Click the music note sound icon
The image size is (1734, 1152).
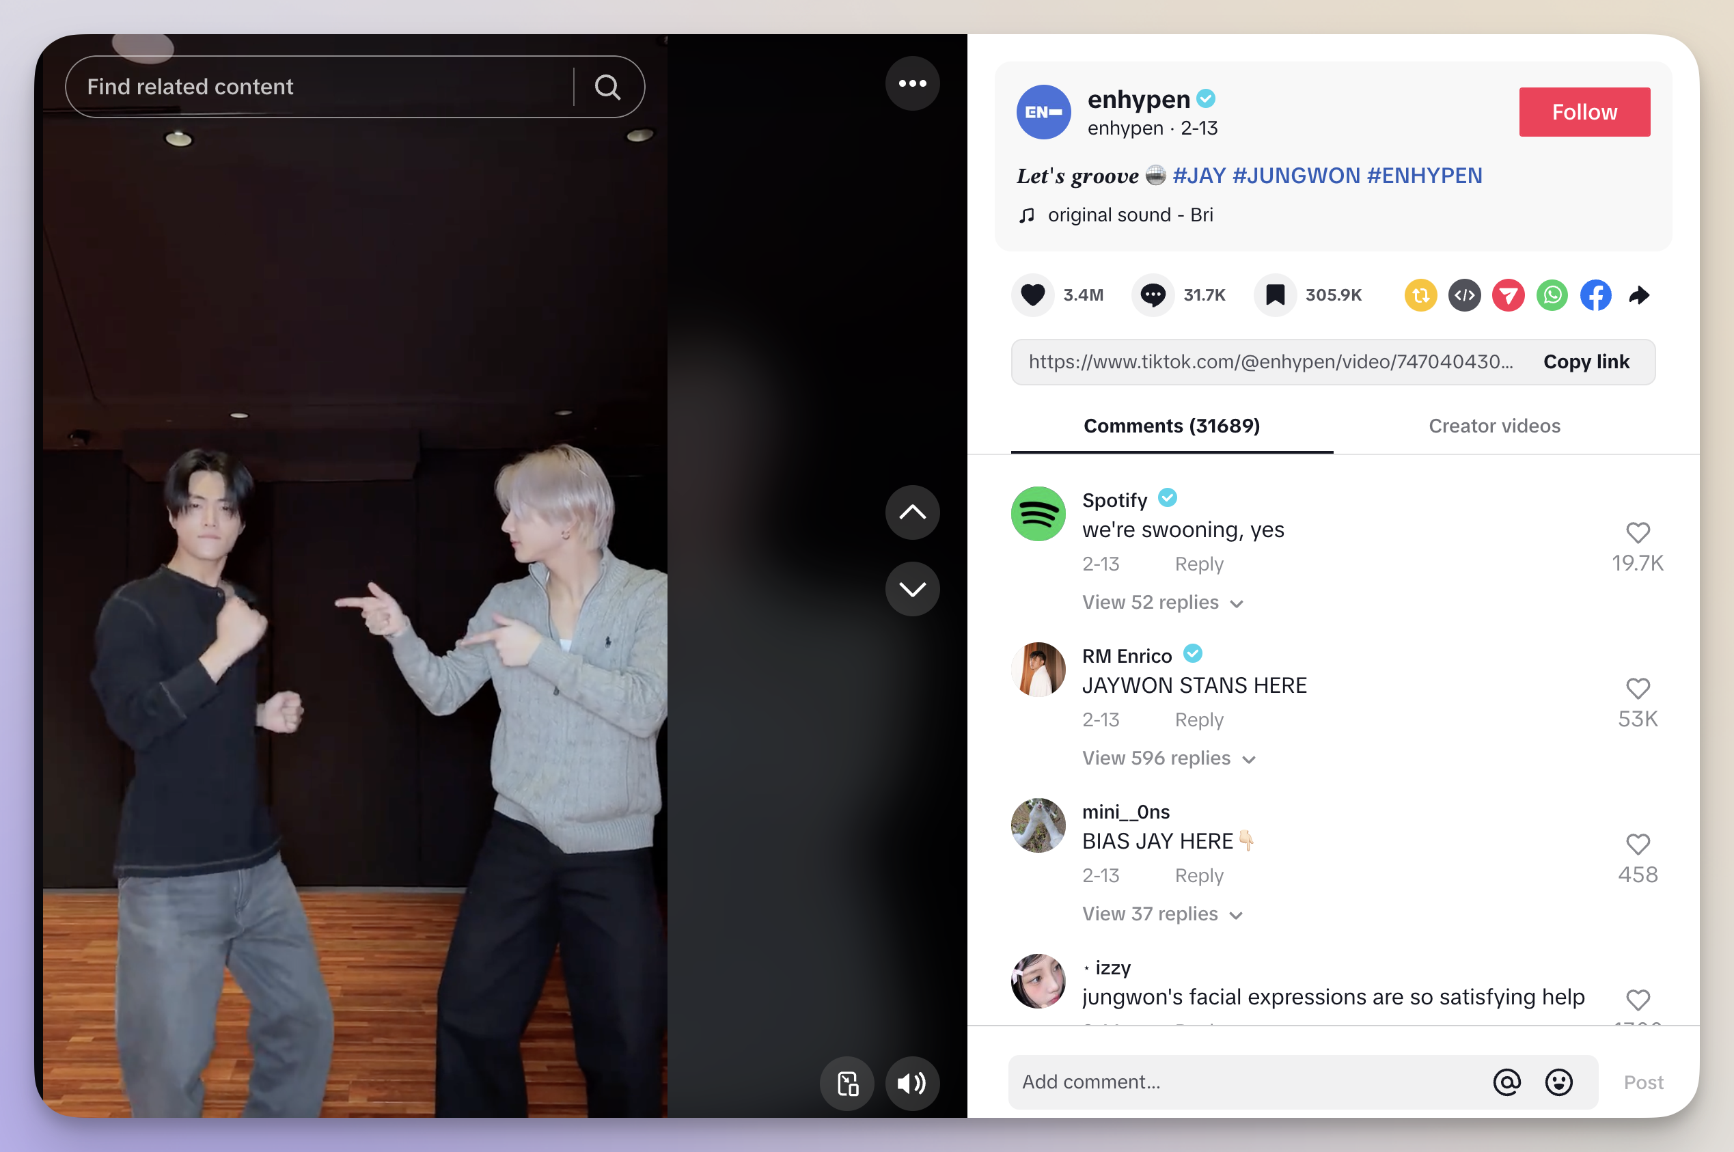(x=1027, y=215)
